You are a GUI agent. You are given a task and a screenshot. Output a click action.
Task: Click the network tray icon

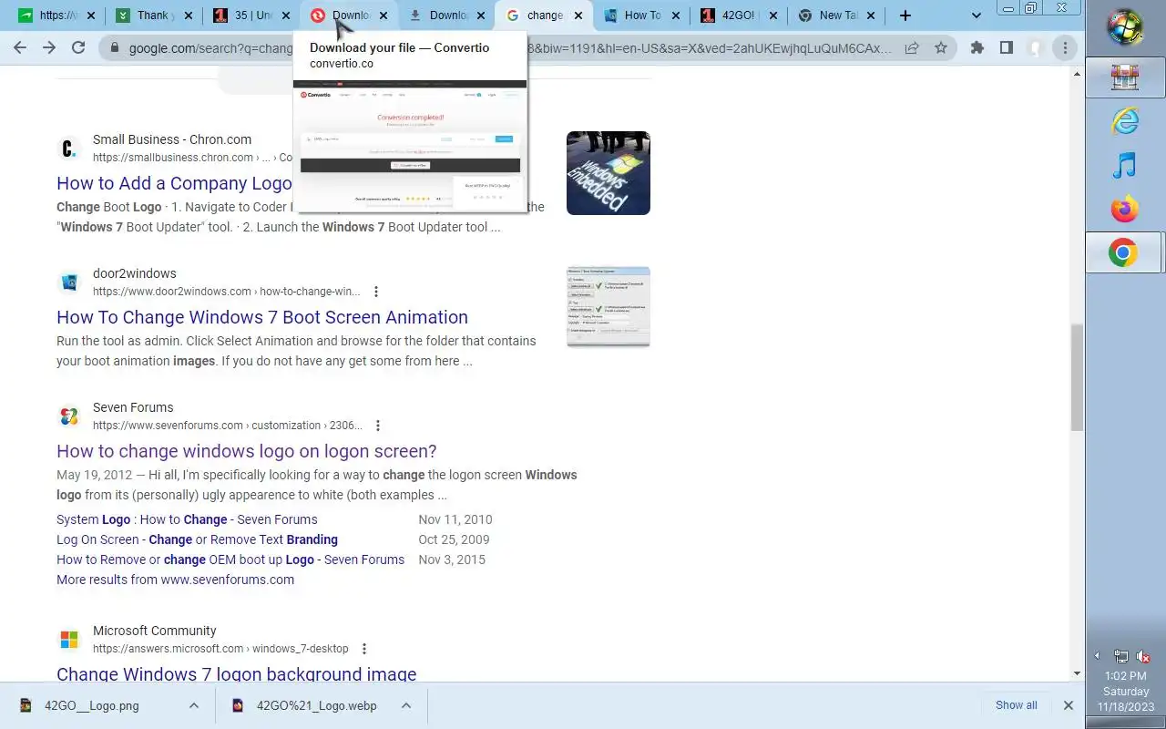pyautogui.click(x=1121, y=656)
